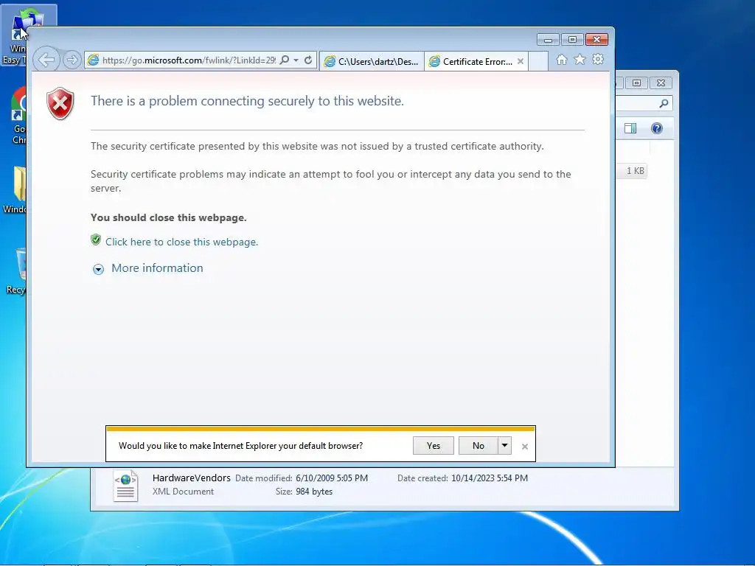755x566 pixels.
Task: Open the Recycle Bin desktop icon
Action: click(15, 270)
